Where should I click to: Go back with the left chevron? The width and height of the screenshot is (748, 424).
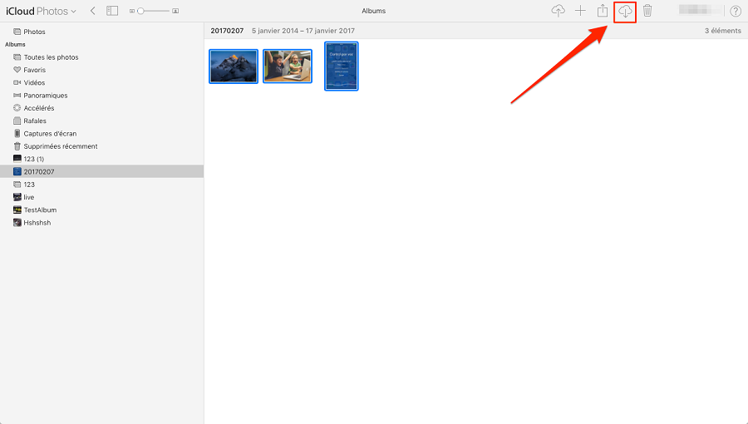point(92,11)
